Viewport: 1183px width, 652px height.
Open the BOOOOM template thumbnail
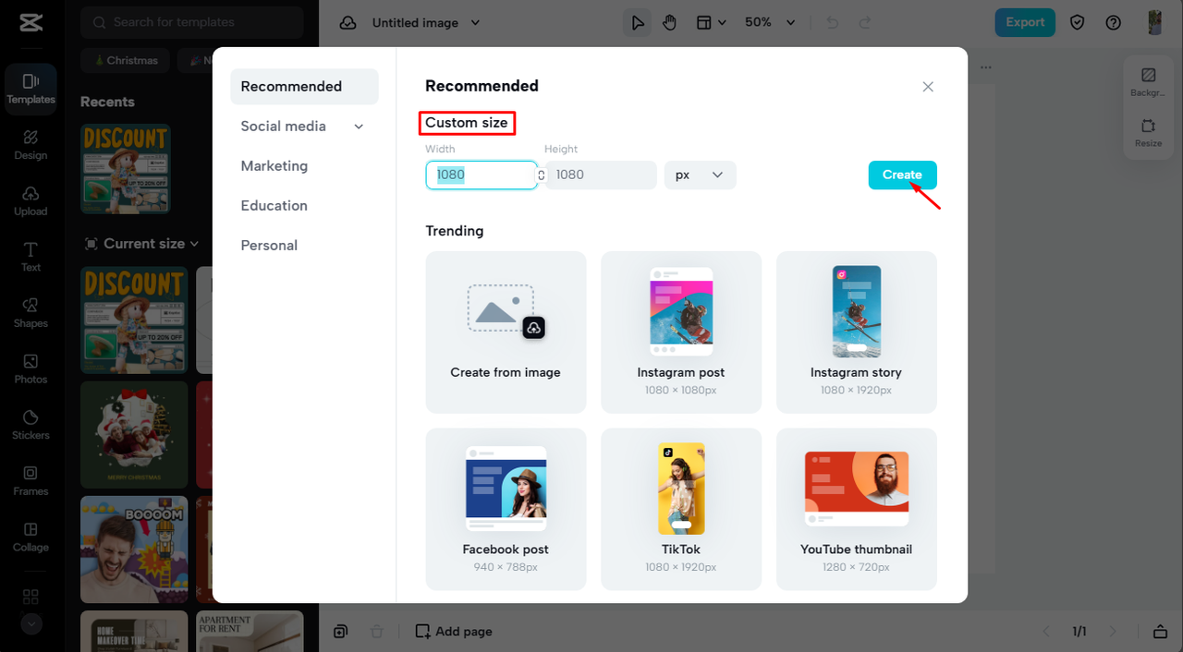[x=134, y=549]
